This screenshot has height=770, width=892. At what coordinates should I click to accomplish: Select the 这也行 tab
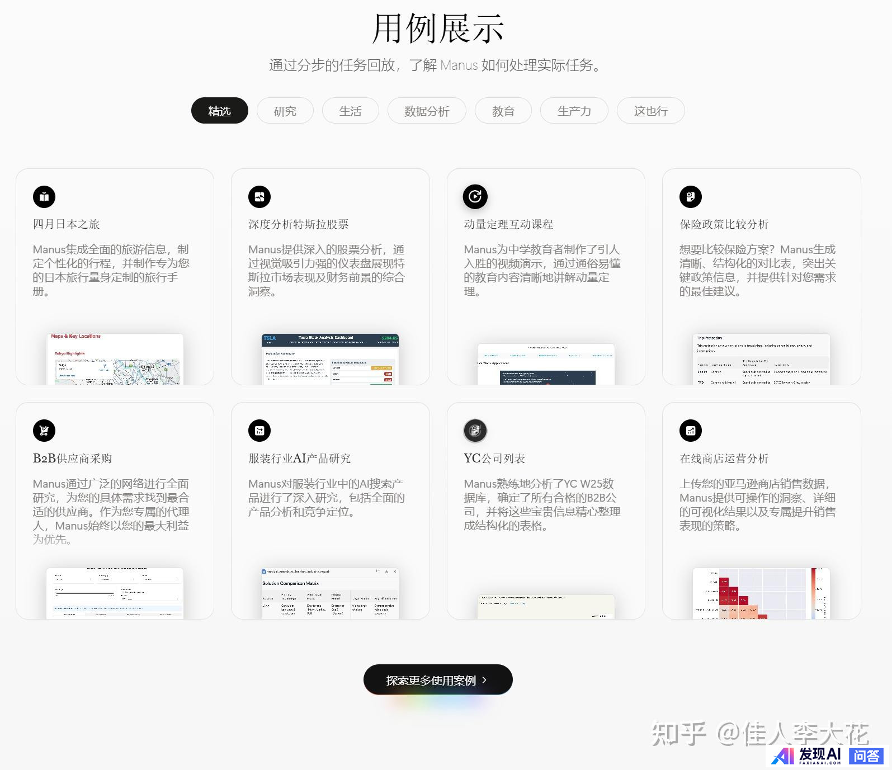coord(650,111)
